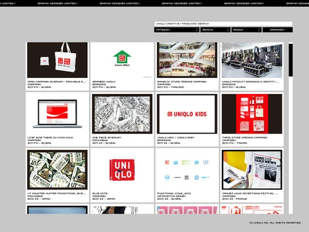The image size is (309, 232).
Task: Open the black-and-white One Piece packaging thumbnail
Action: point(122,114)
